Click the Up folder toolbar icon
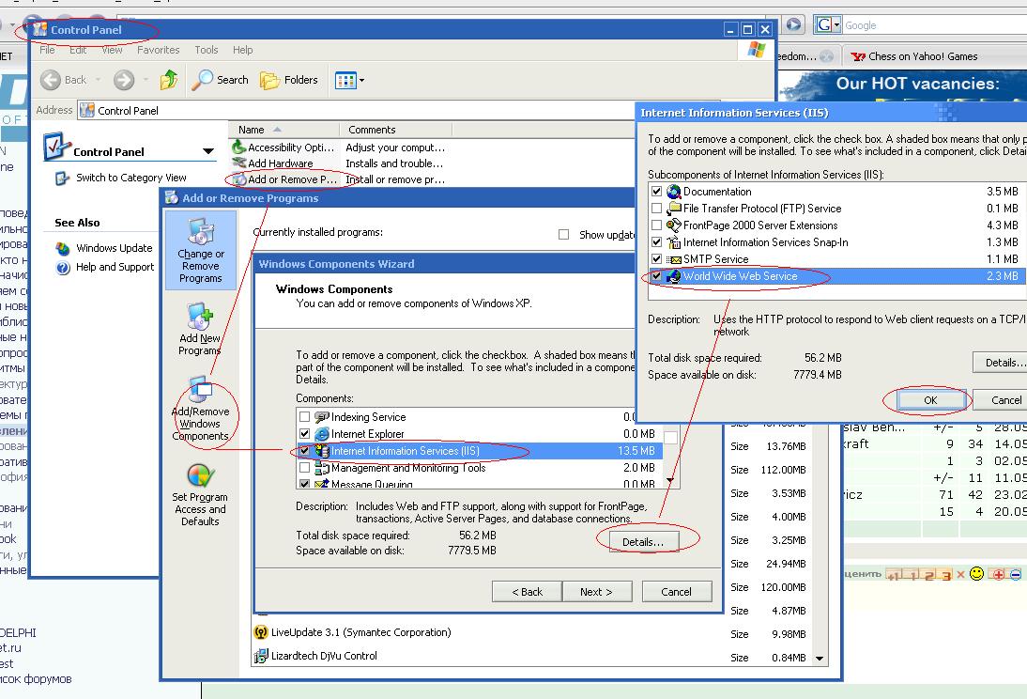1027x699 pixels. point(169,80)
